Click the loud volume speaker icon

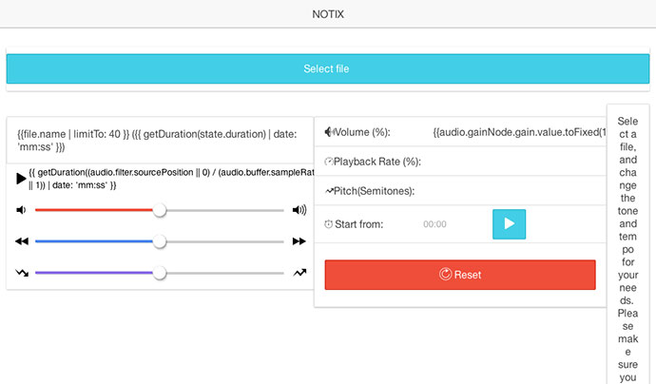click(299, 209)
